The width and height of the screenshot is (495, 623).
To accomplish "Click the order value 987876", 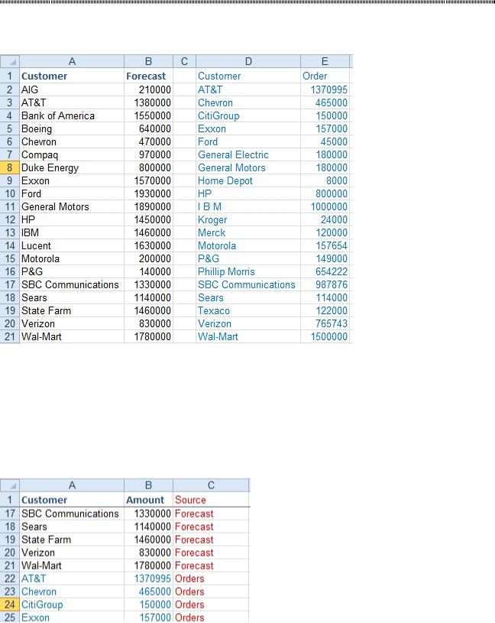I will (325, 284).
